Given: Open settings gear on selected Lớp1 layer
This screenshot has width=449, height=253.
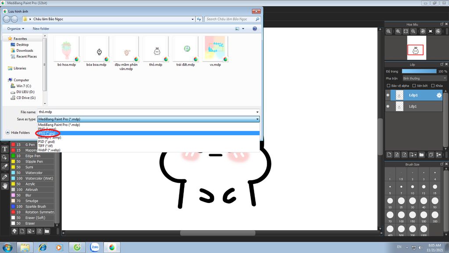Looking at the screenshot, I should (x=439, y=95).
